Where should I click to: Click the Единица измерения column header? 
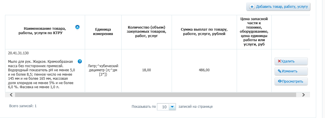(103, 32)
